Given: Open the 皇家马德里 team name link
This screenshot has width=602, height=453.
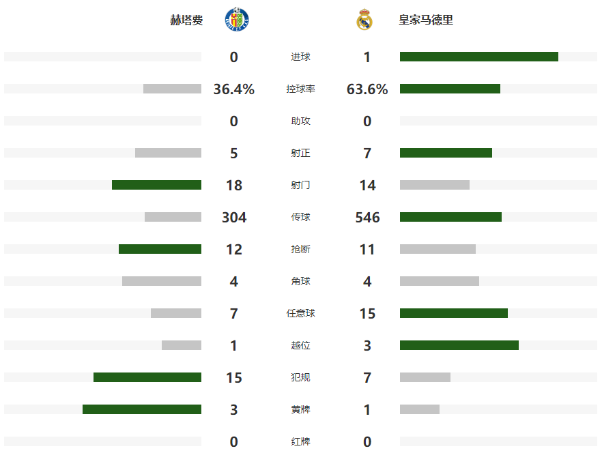Looking at the screenshot, I should 426,20.
